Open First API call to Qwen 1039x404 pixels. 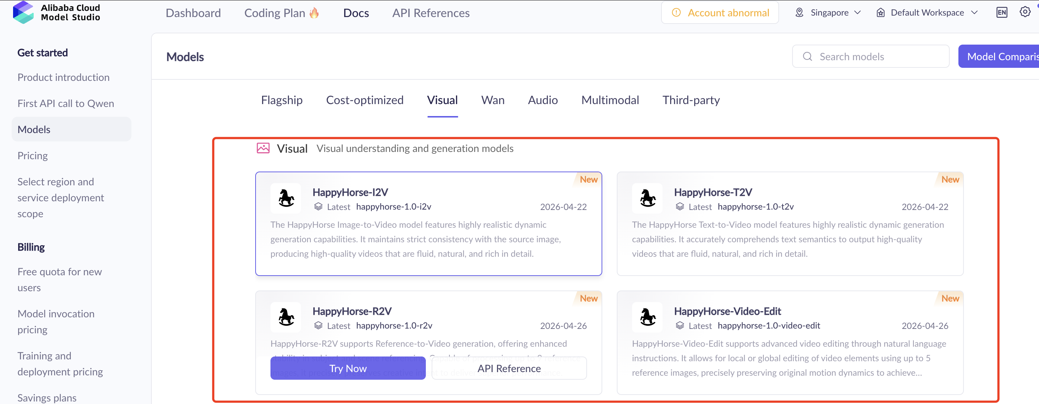(x=66, y=103)
